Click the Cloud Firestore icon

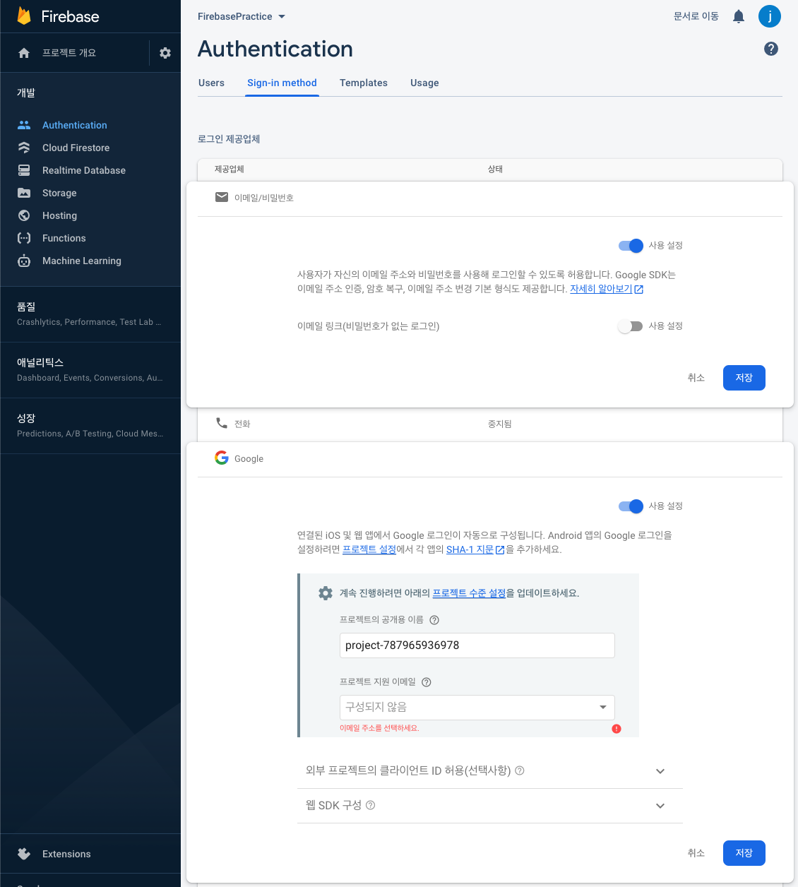(x=24, y=148)
